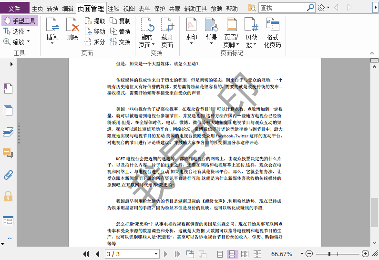The image size is (379, 260).
Task: Collapse the ribbon with chevron
Action: pyautogui.click(x=372, y=53)
